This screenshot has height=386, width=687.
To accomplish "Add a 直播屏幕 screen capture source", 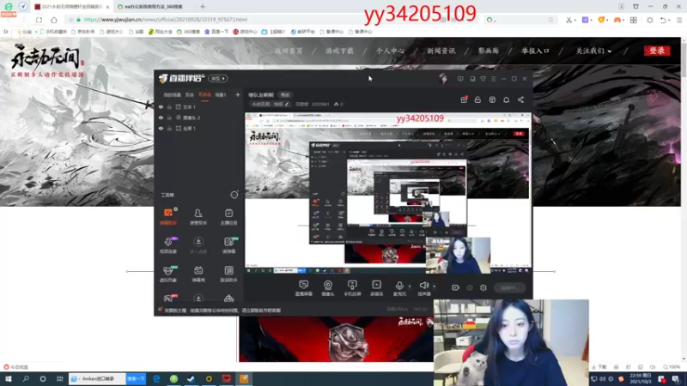I will tap(304, 288).
